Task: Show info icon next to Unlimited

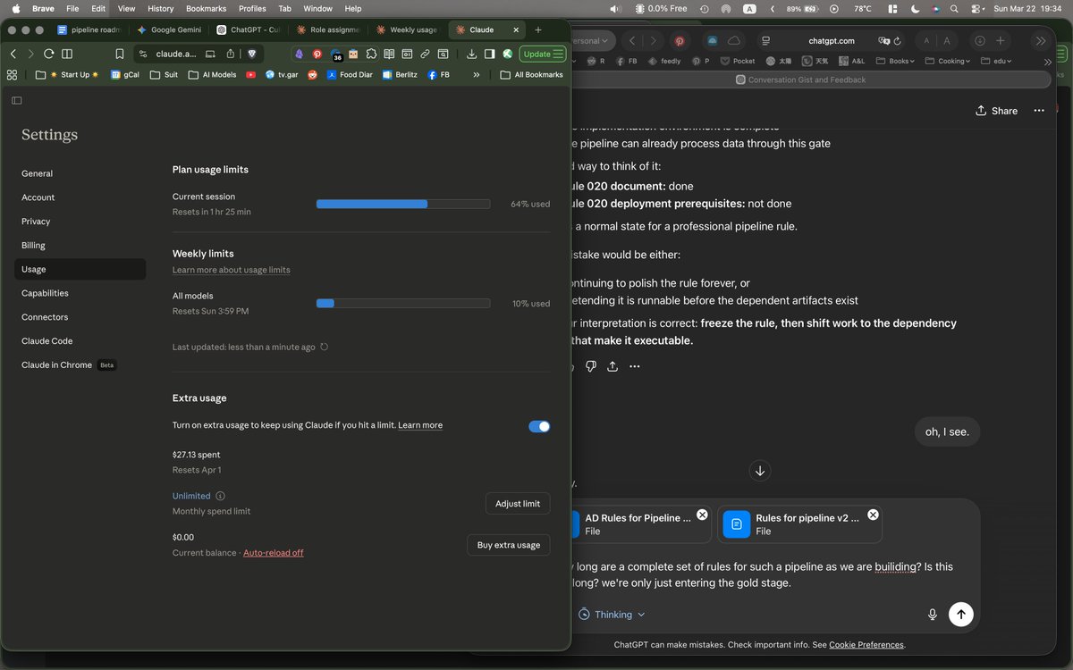Action: tap(221, 496)
